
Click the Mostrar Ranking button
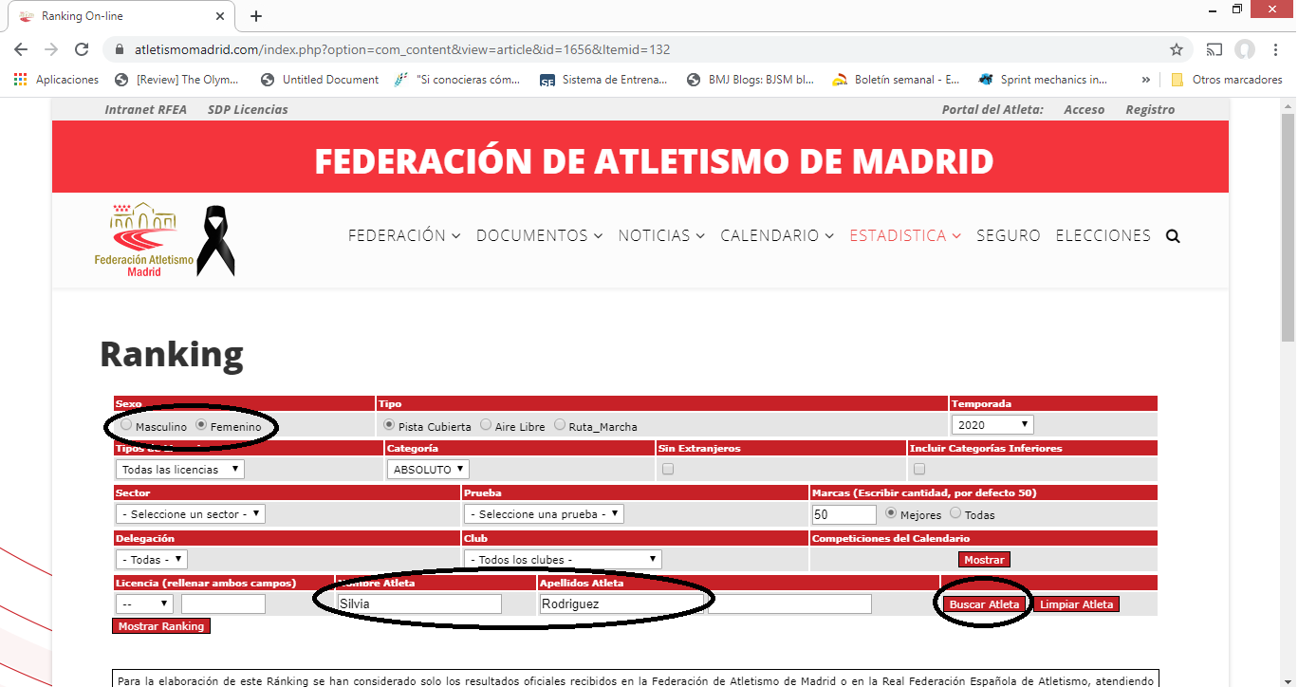[x=161, y=626]
